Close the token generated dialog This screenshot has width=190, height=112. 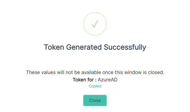[x=95, y=100]
